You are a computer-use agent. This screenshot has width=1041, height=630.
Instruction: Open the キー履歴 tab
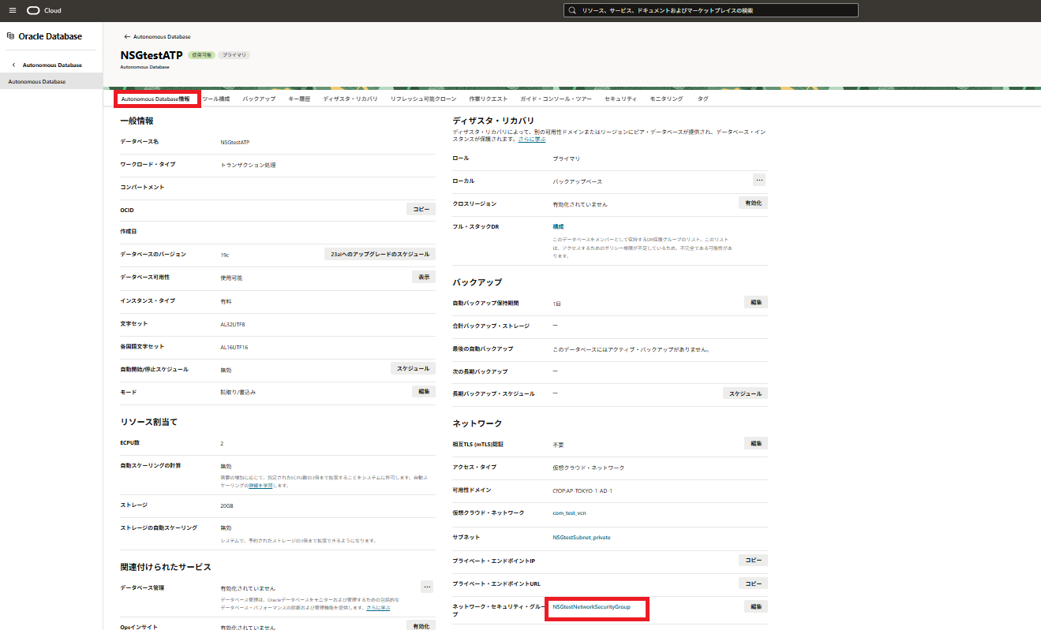(299, 99)
